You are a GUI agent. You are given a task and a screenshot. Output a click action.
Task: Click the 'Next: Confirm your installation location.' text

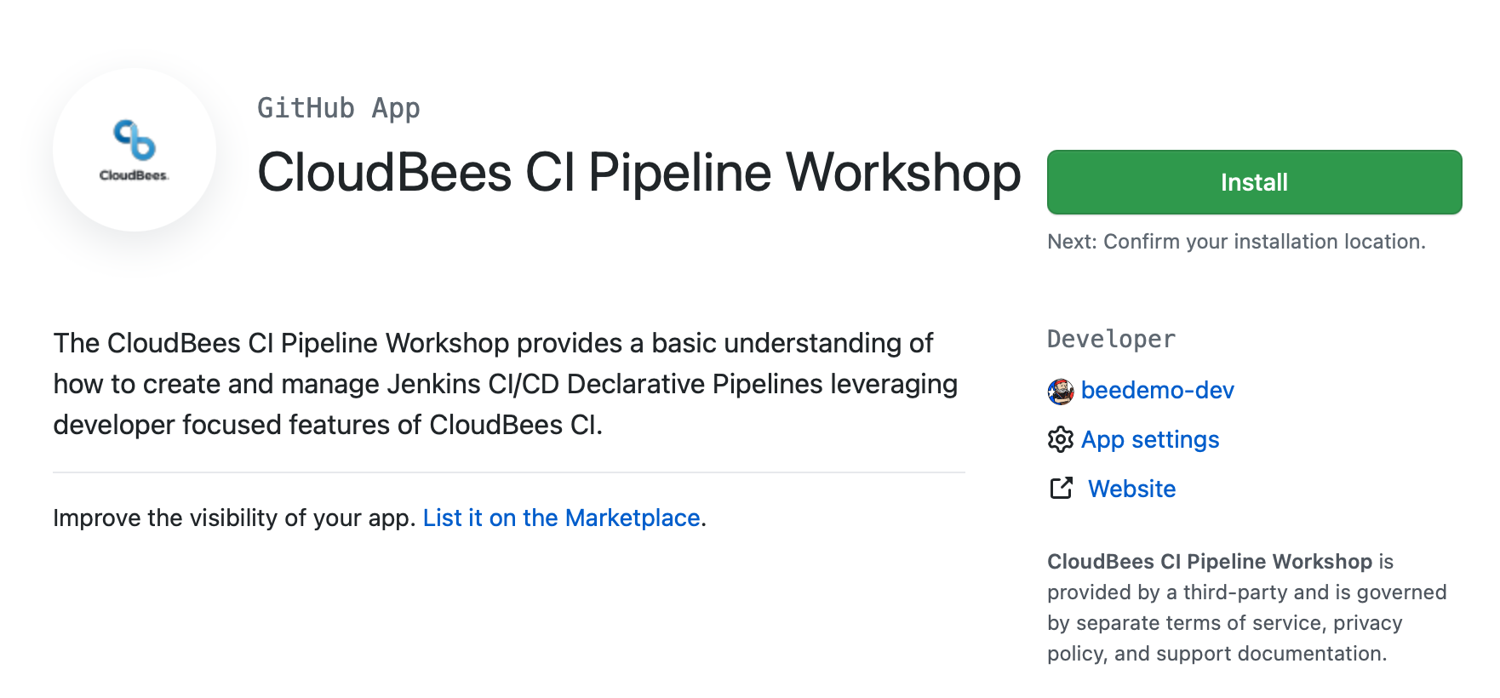(1236, 242)
